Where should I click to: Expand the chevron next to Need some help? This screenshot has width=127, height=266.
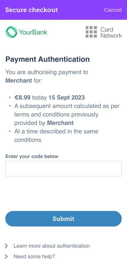coord(6,256)
